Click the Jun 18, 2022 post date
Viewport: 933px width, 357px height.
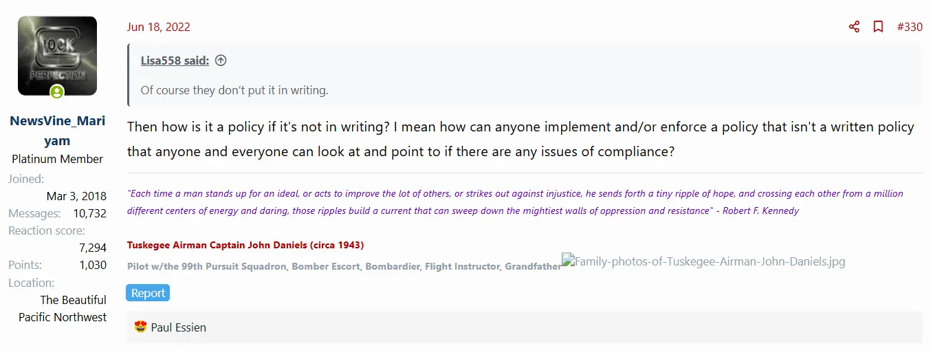pos(159,27)
